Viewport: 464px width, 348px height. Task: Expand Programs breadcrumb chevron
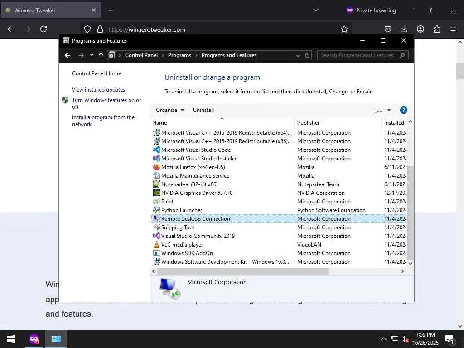(196, 55)
